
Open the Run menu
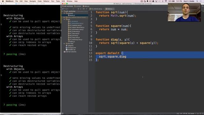coord(53,1)
